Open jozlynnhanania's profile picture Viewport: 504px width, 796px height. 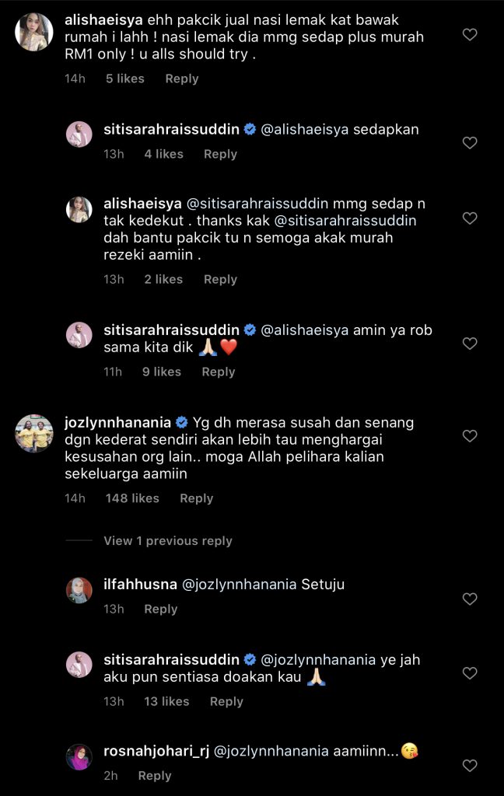tap(34, 434)
